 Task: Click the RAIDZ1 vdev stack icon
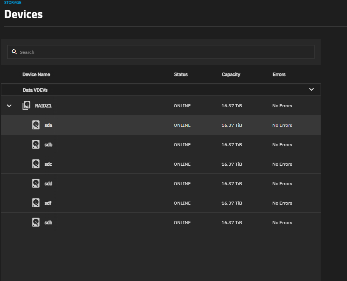point(26,106)
